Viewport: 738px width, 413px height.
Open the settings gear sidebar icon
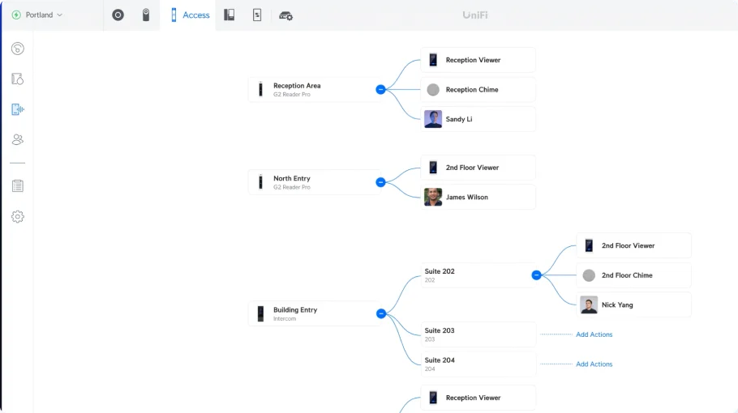(17, 216)
